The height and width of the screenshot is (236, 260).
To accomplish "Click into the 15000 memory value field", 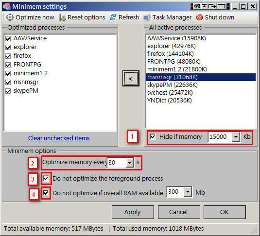I will click(220, 137).
